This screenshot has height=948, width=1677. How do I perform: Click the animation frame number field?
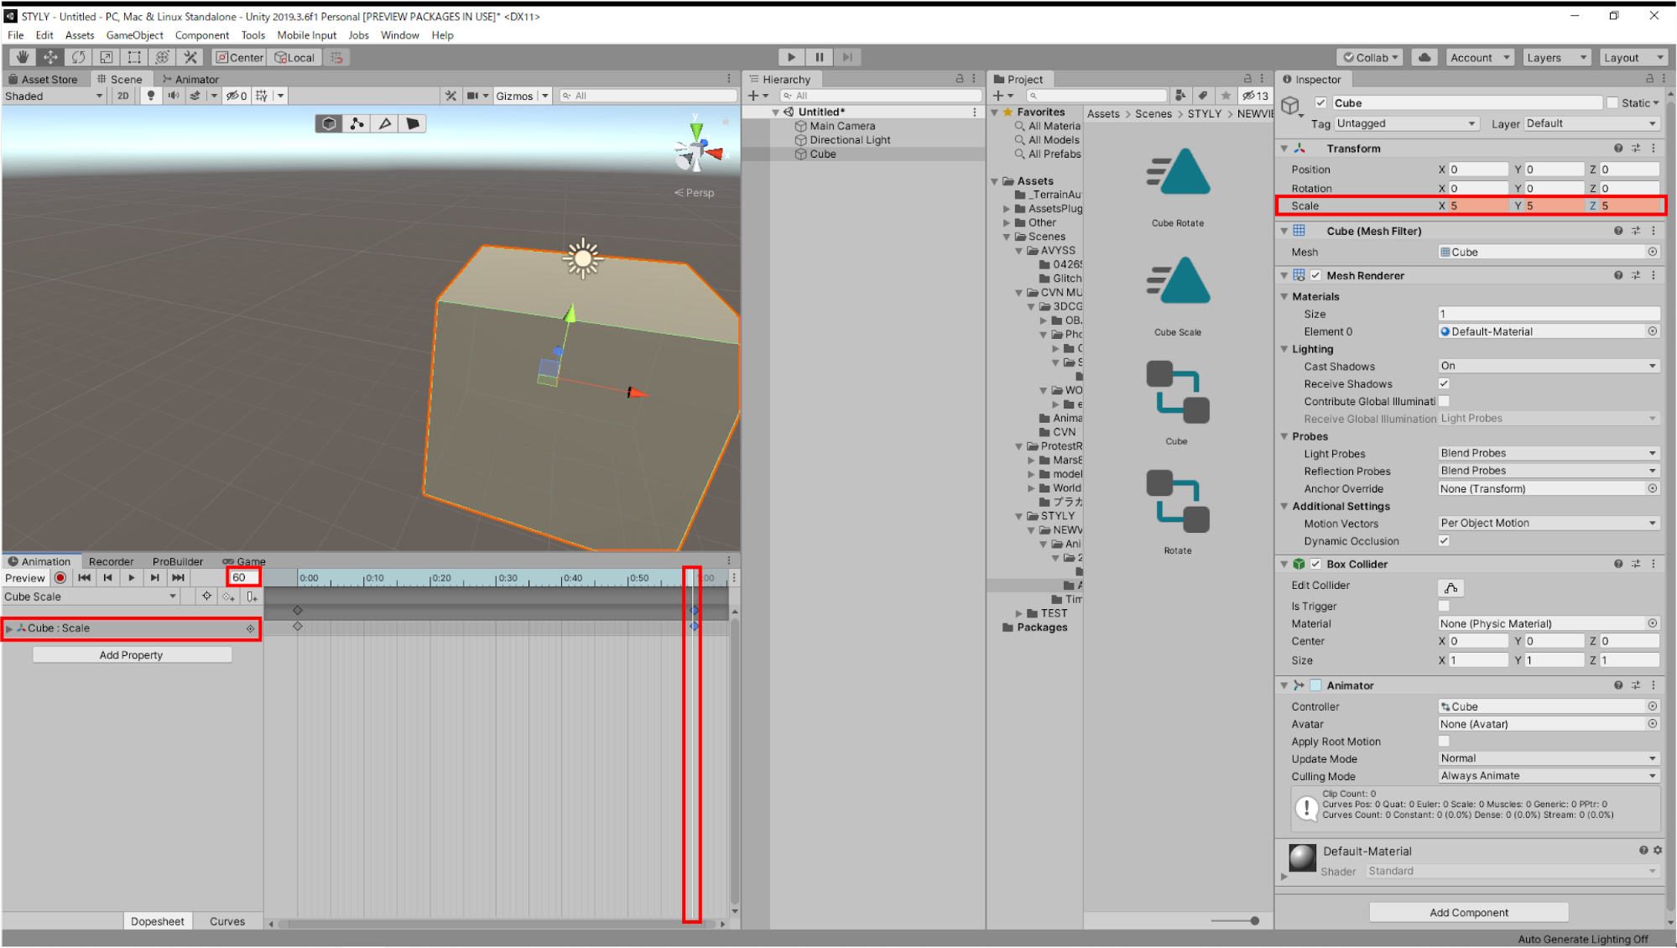click(x=242, y=577)
